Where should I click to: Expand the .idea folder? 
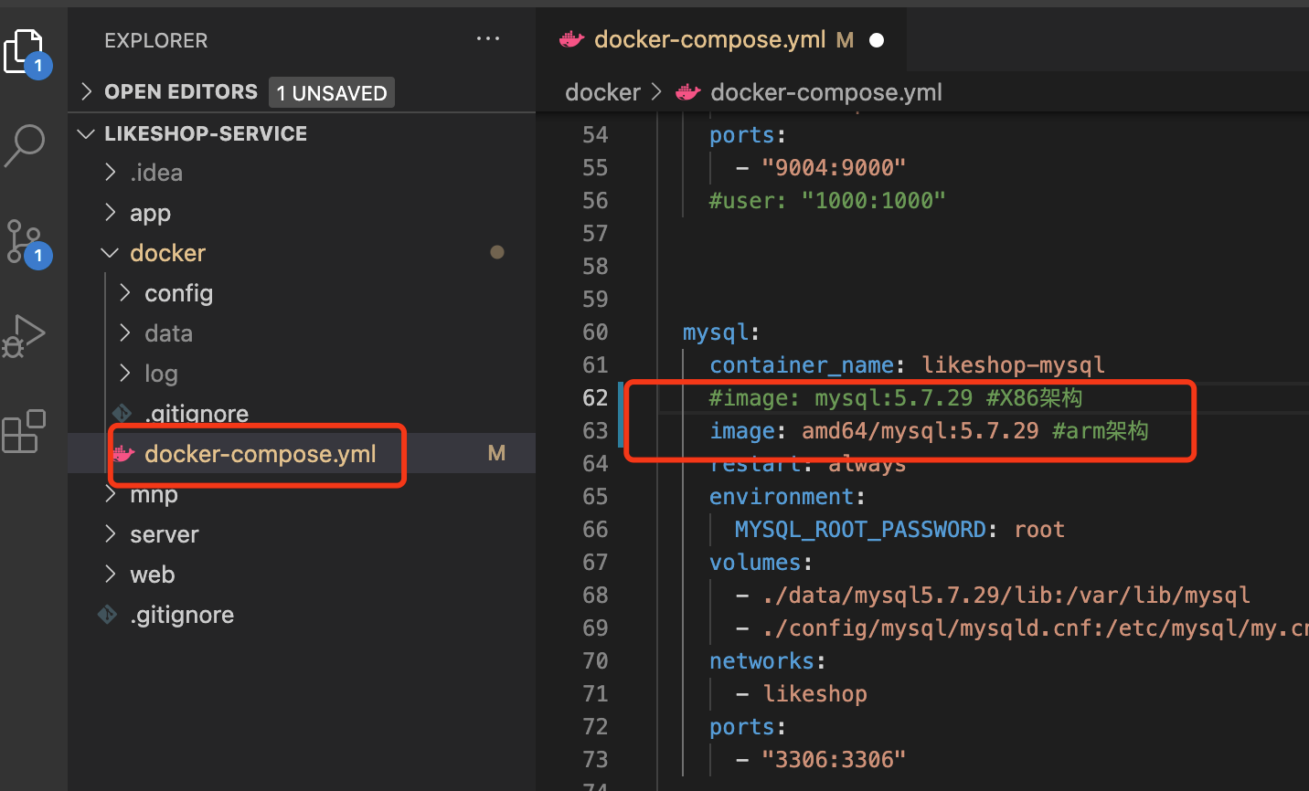pos(111,173)
